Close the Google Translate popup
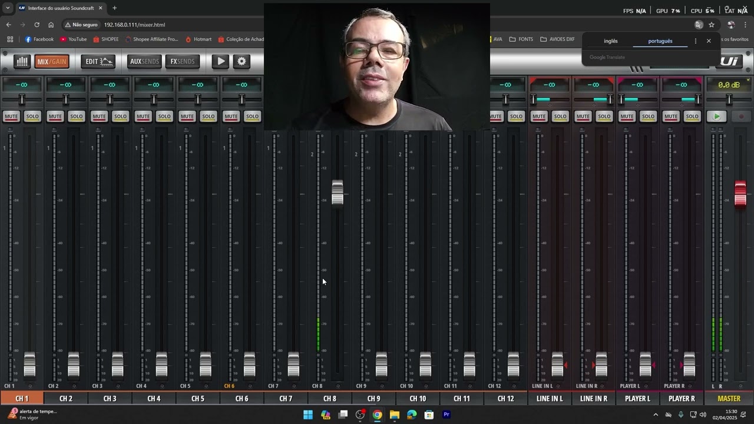 (x=709, y=41)
